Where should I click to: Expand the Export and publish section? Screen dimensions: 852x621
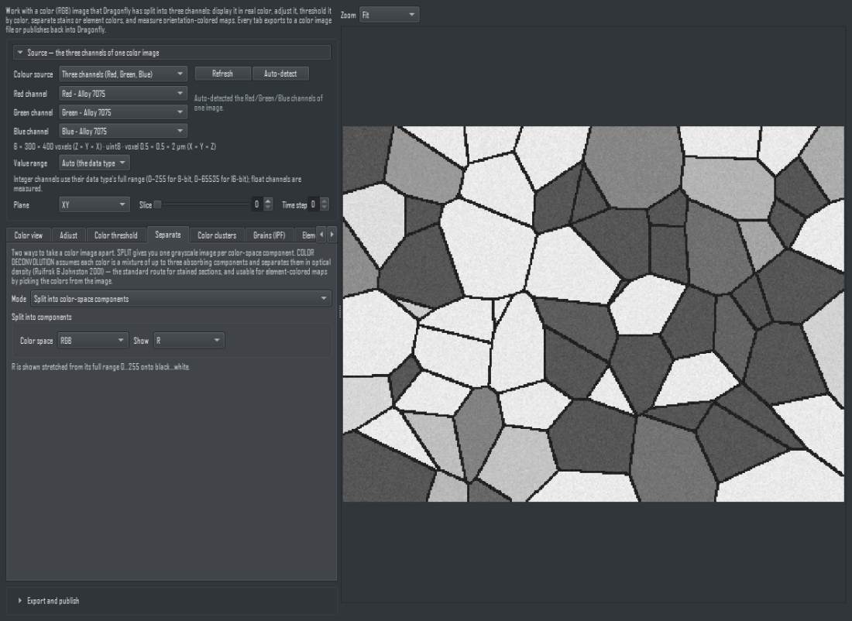tap(172, 600)
